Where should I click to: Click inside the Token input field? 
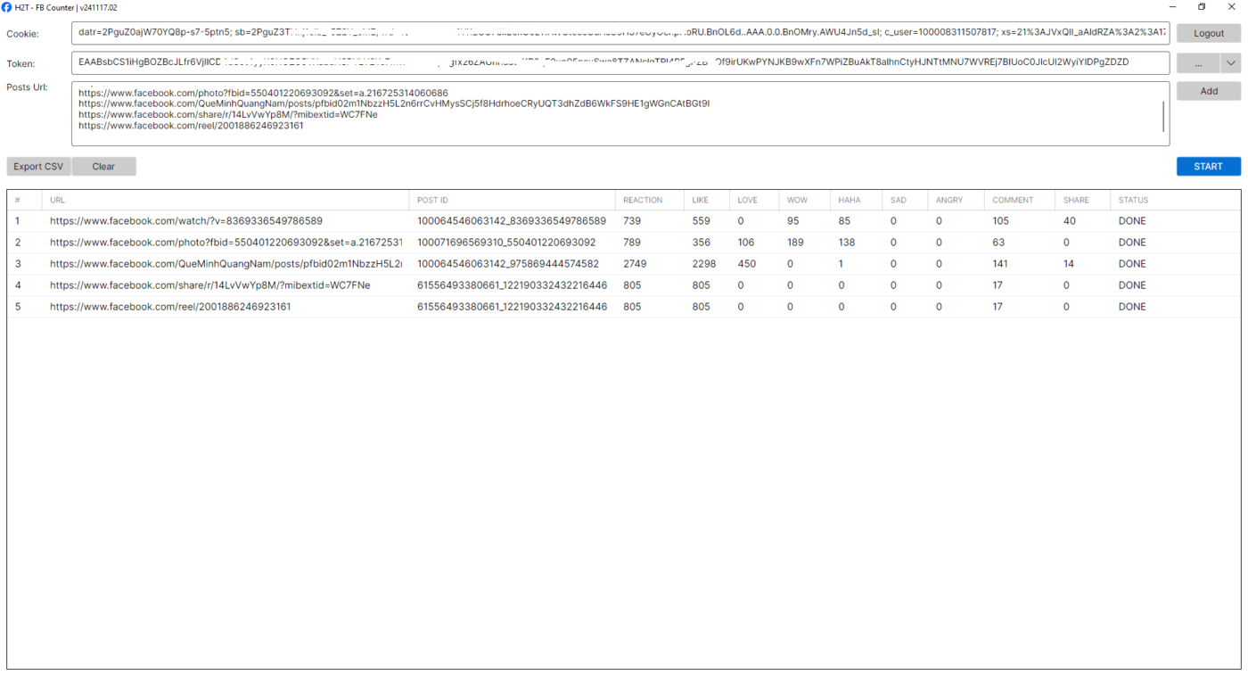point(620,63)
